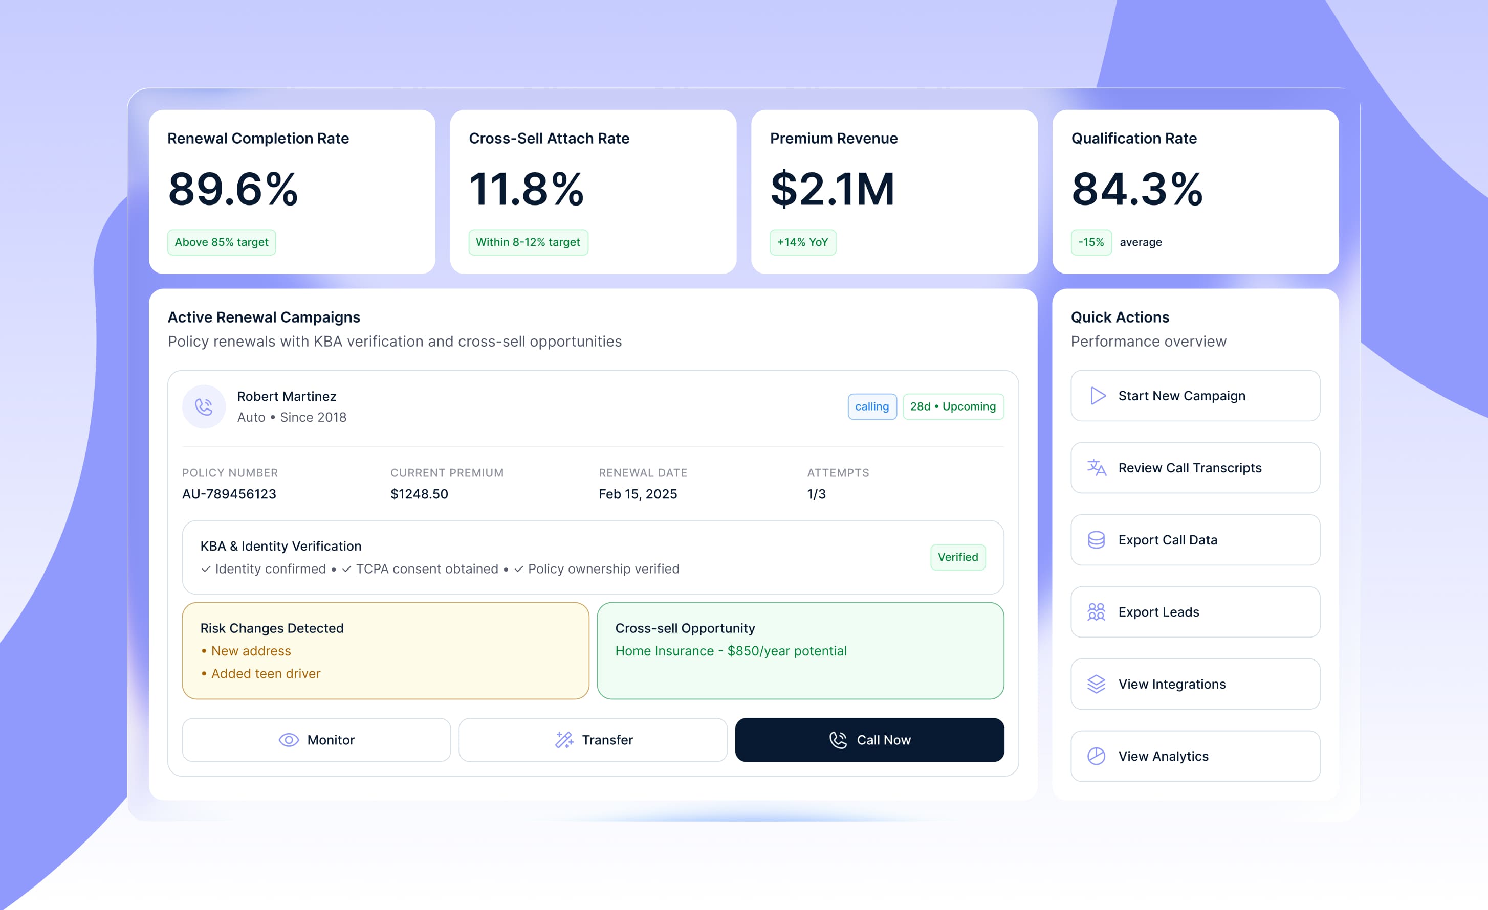The height and width of the screenshot is (910, 1488).
Task: Click the Verified badge in KBA section
Action: (957, 557)
